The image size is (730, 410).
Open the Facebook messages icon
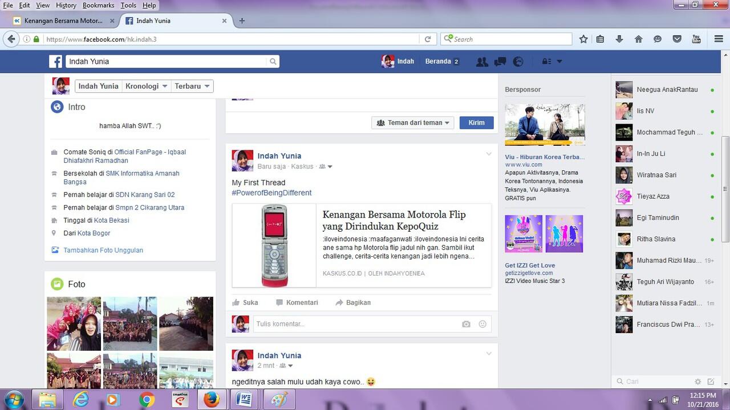coord(500,61)
